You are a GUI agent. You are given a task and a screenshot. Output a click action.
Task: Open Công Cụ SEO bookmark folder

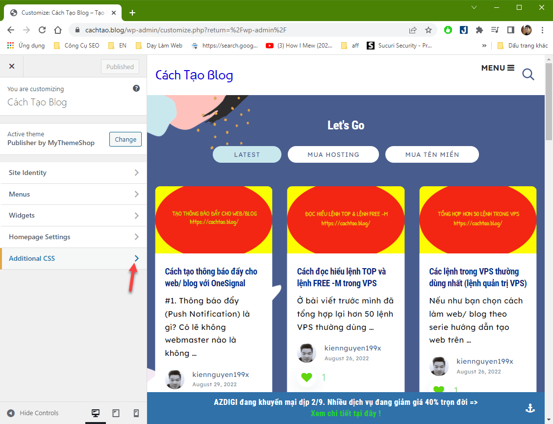pyautogui.click(x=76, y=46)
